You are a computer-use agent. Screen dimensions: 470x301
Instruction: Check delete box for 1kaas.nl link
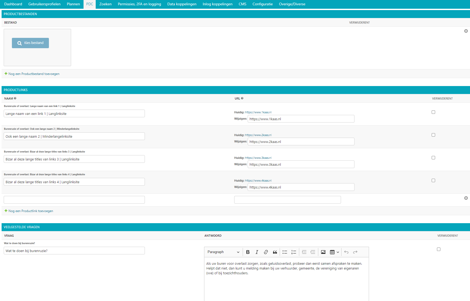pyautogui.click(x=433, y=112)
